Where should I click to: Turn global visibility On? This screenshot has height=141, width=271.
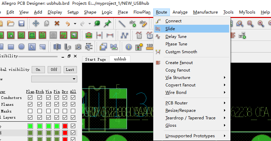38,69
